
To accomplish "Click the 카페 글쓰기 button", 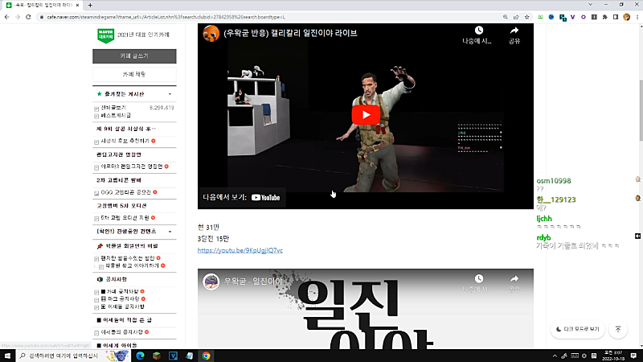I will 134,56.
